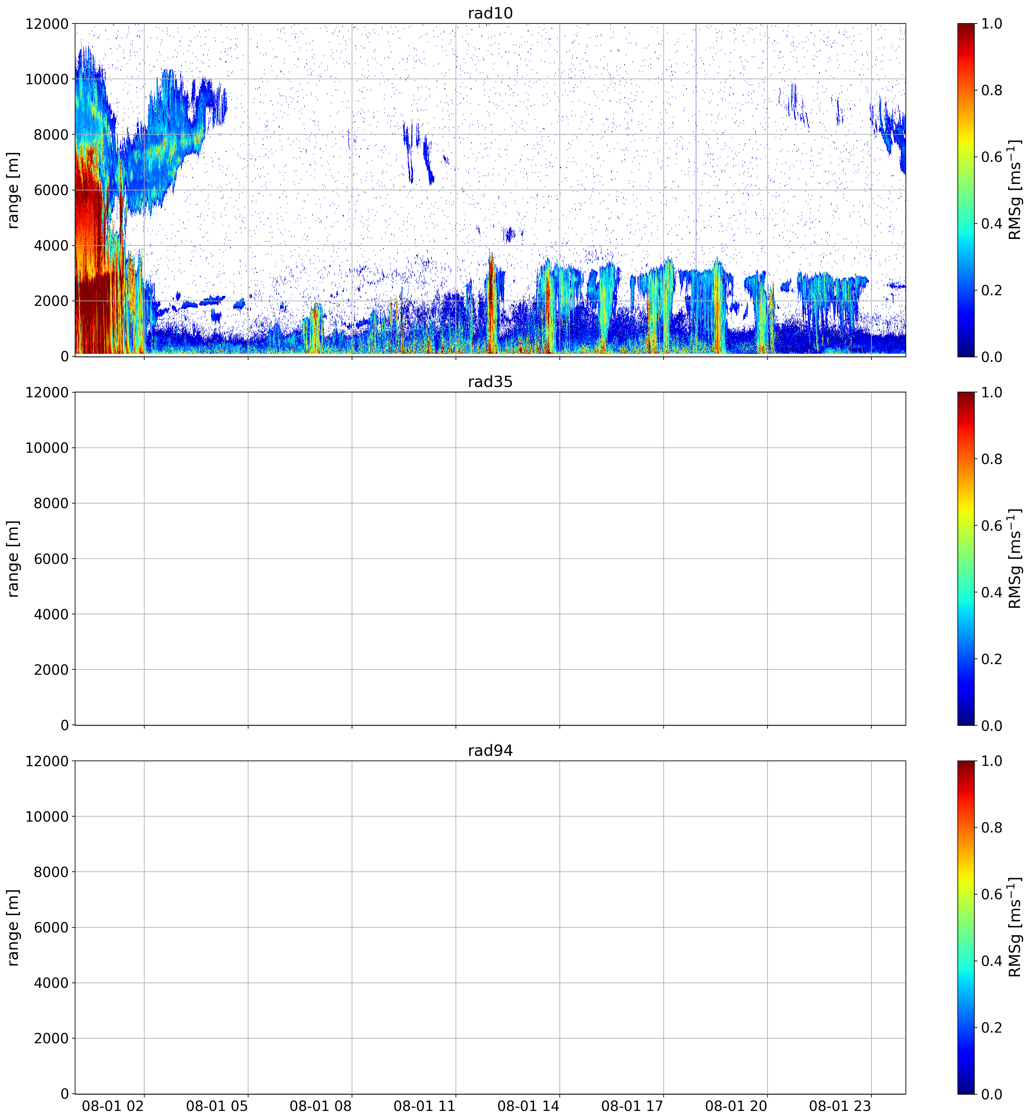Click the 6000 range tick of rad10 panel
The height and width of the screenshot is (1120, 1031).
point(51,190)
